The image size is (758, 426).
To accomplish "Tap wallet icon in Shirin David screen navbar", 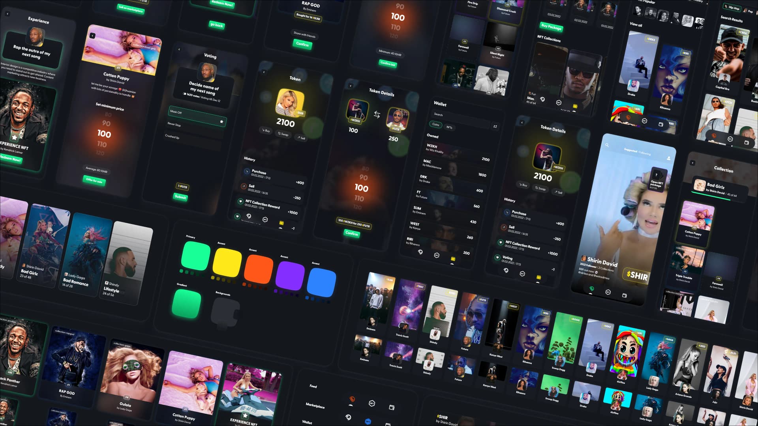I will click(x=625, y=295).
